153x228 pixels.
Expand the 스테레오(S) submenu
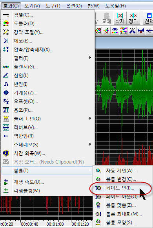(48, 145)
